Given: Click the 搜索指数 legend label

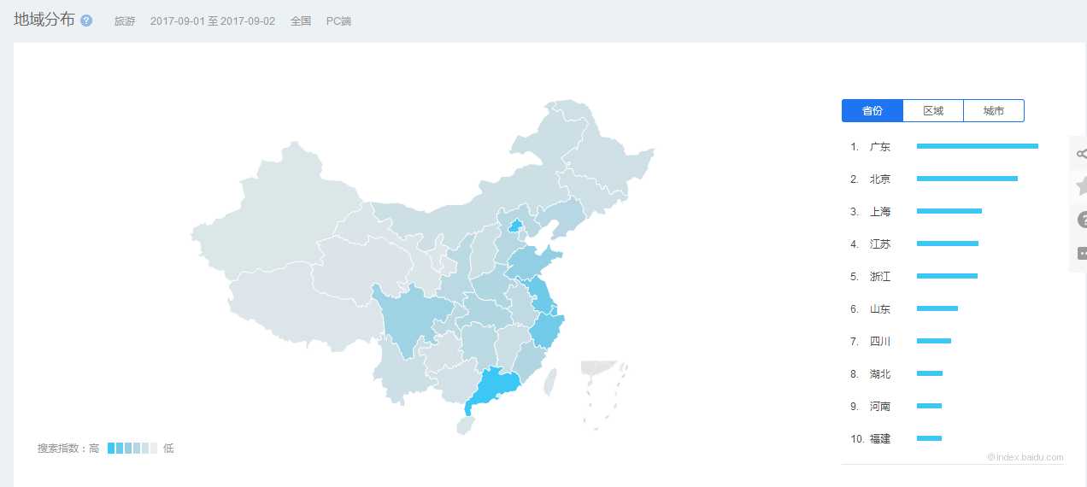Looking at the screenshot, I should coord(58,449).
